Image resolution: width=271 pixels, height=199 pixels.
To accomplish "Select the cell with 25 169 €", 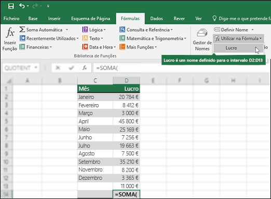I will point(126,130).
